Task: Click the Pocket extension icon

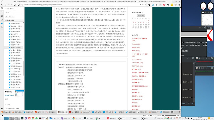Action: tap(164, 5)
